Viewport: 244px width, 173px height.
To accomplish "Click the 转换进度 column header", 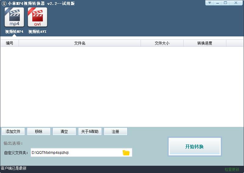I will (205, 43).
